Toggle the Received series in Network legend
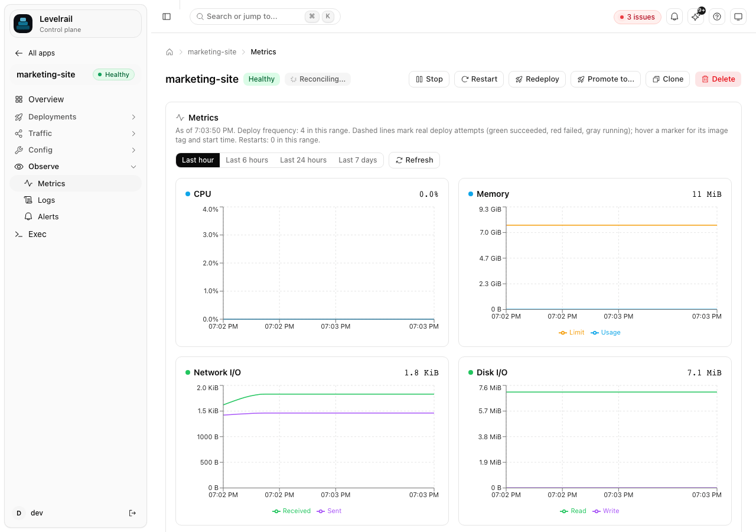The width and height of the screenshot is (756, 532). [x=292, y=511]
